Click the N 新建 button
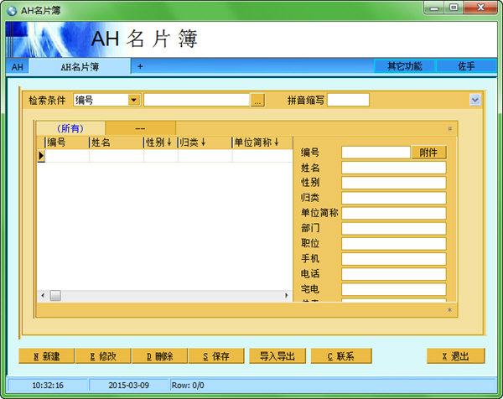This screenshot has width=503, height=399. (x=46, y=356)
